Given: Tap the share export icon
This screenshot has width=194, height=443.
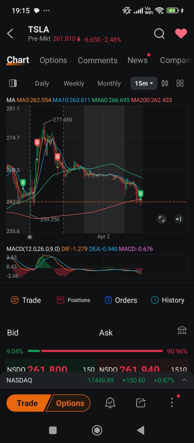Looking at the screenshot, I should tap(141, 403).
